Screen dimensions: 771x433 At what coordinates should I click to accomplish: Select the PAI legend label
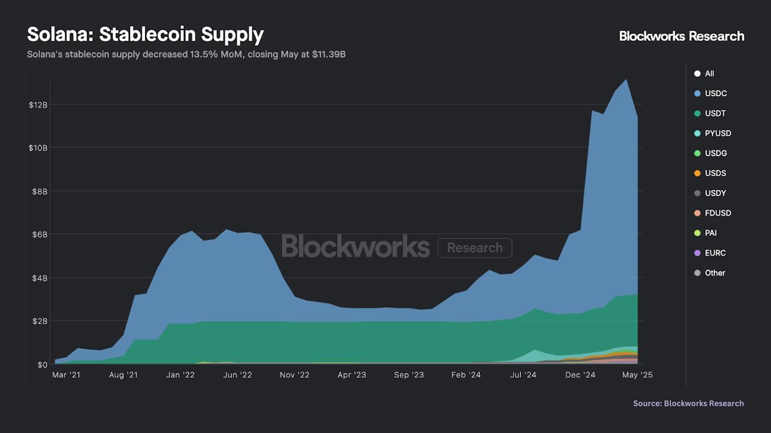pyautogui.click(x=711, y=233)
